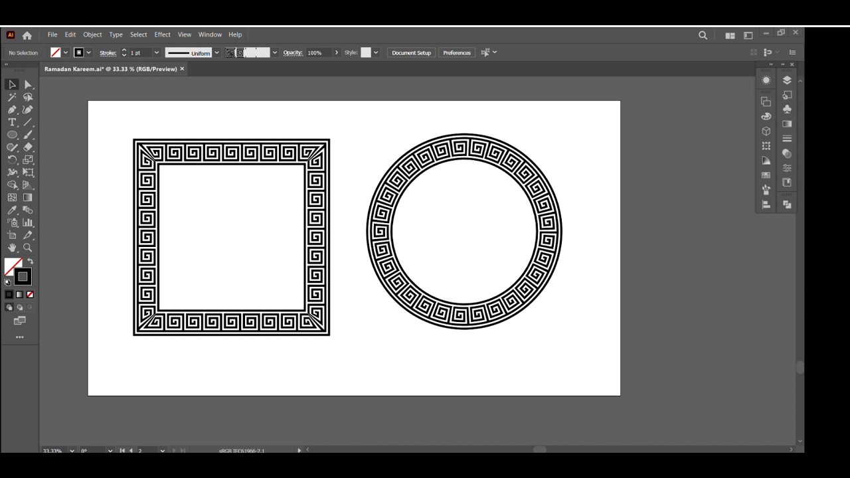
Task: Click Edit Toolbar three dots
Action: pos(20,337)
